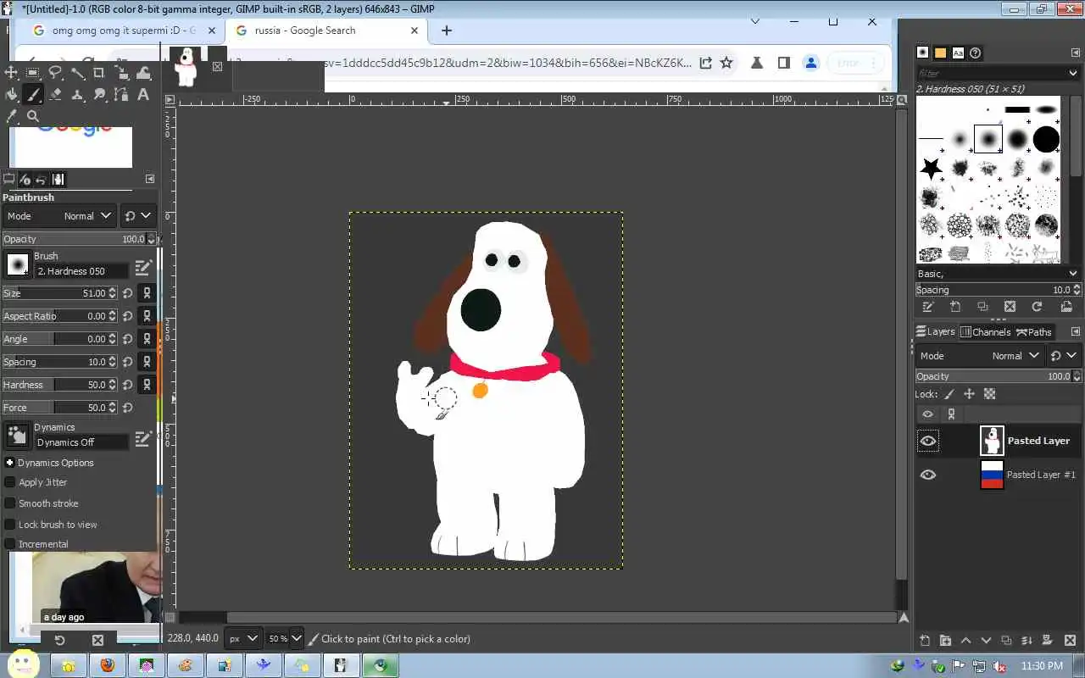
Task: Select the Free Select lasso tool
Action: (x=55, y=73)
